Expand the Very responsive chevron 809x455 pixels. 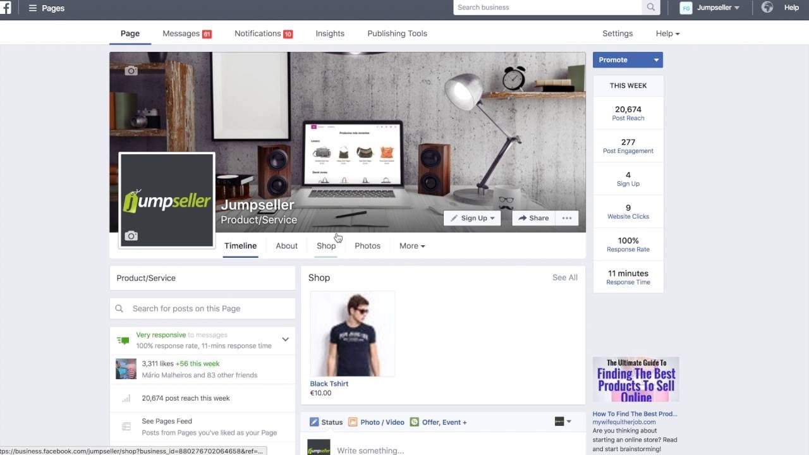coord(285,339)
